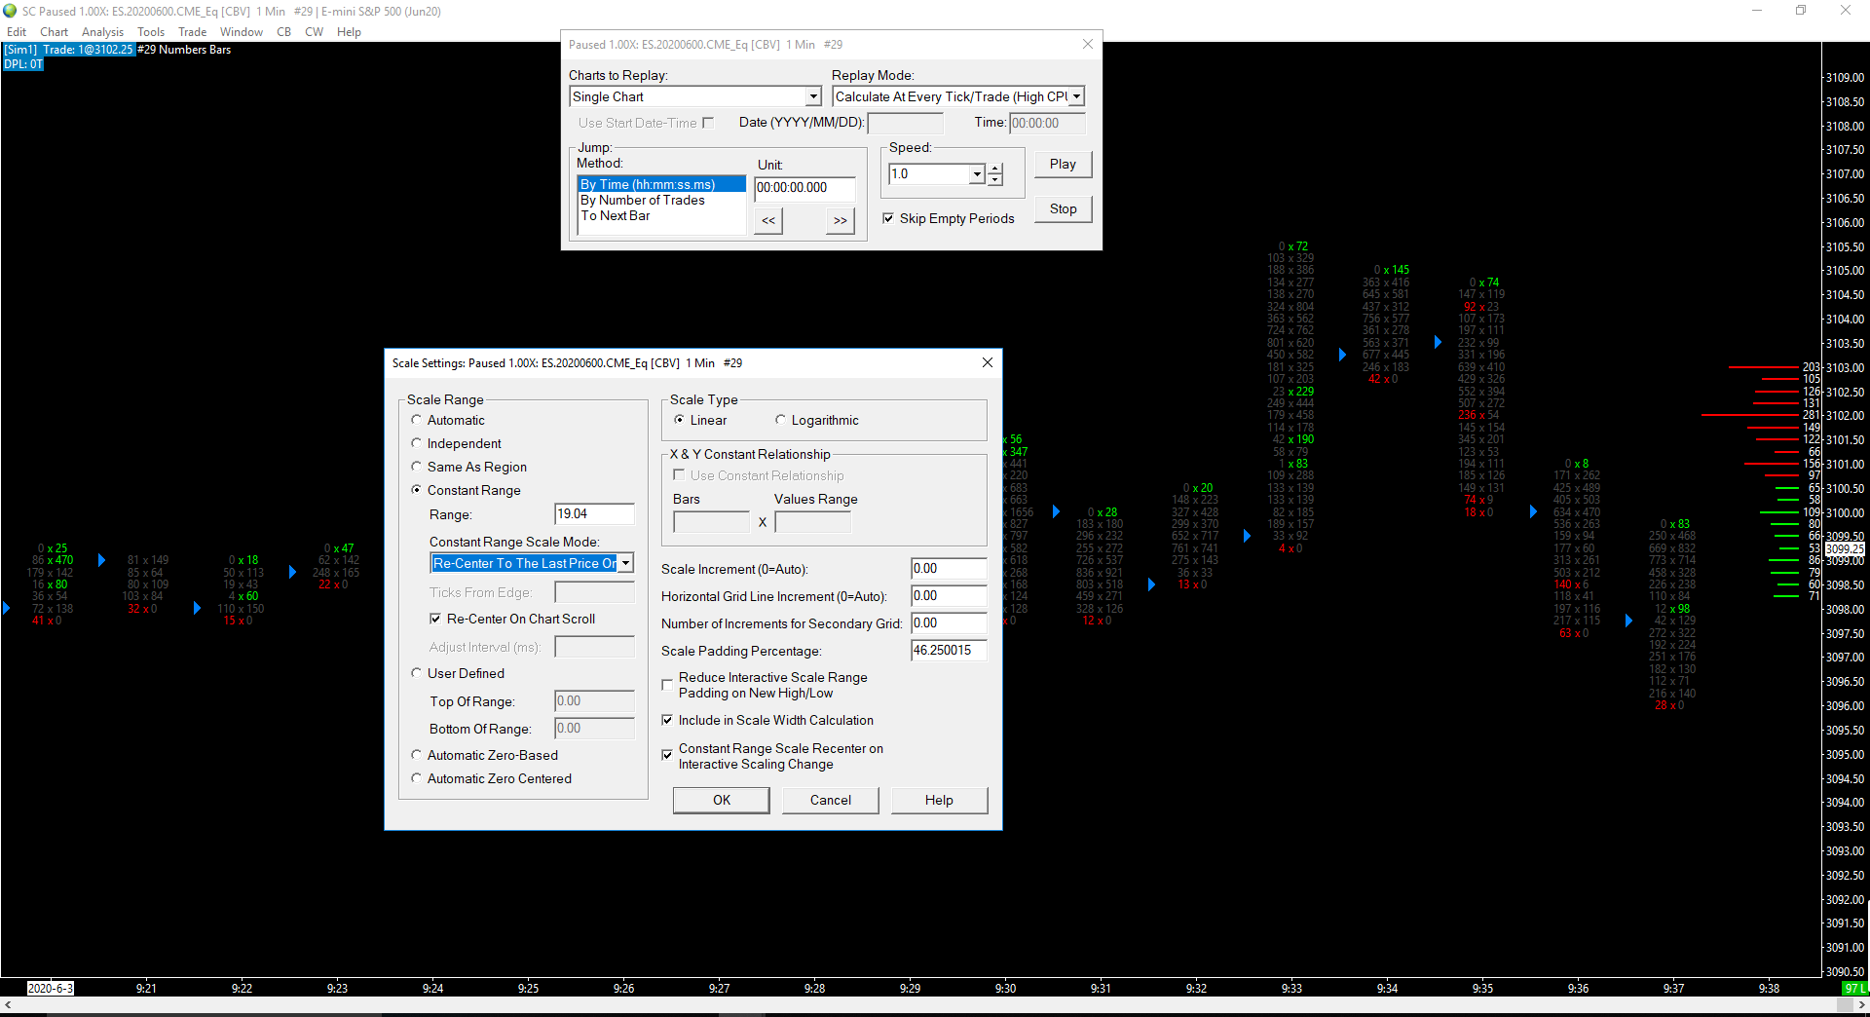Click Help in Scale Settings dialog
1870x1017 pixels.
tap(939, 800)
